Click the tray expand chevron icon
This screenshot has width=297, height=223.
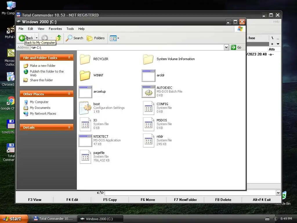pyautogui.click(x=276, y=219)
